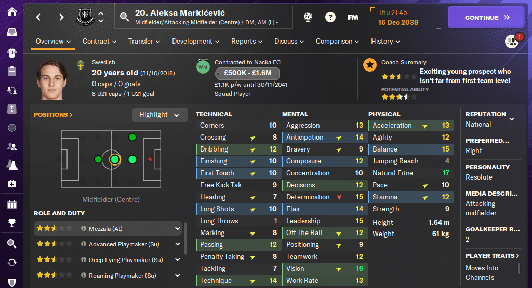Open the Competitions trophy icon
Screen dimensions: 532x288
[11, 224]
